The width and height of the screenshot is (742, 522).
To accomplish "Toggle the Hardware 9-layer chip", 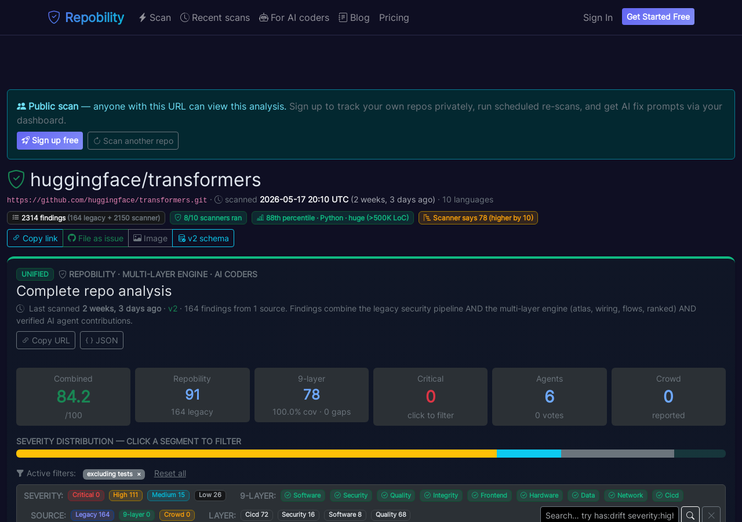I will click(540, 495).
